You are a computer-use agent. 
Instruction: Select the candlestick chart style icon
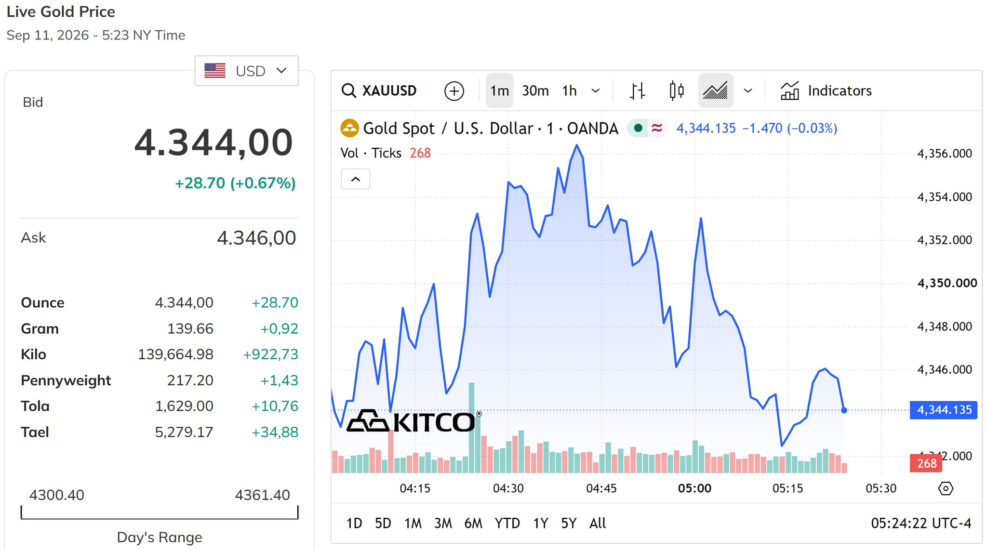(x=677, y=91)
